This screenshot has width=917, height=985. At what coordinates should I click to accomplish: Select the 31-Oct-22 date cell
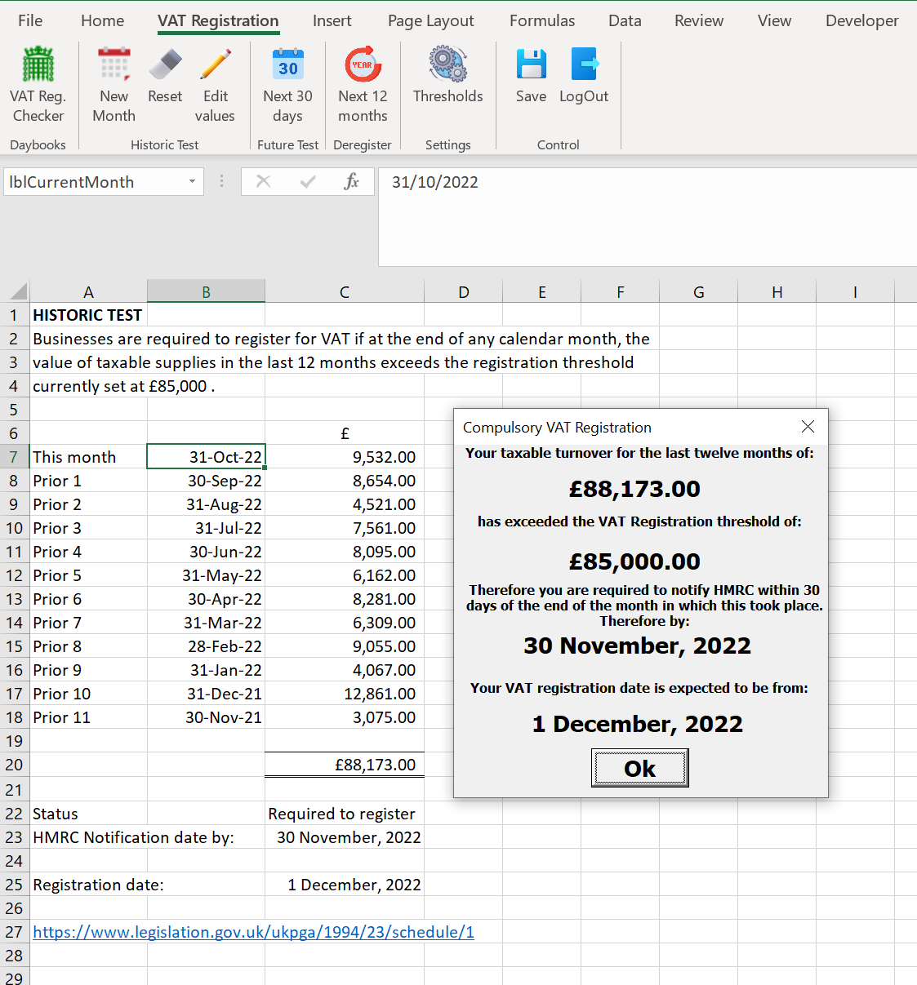pyautogui.click(x=206, y=457)
